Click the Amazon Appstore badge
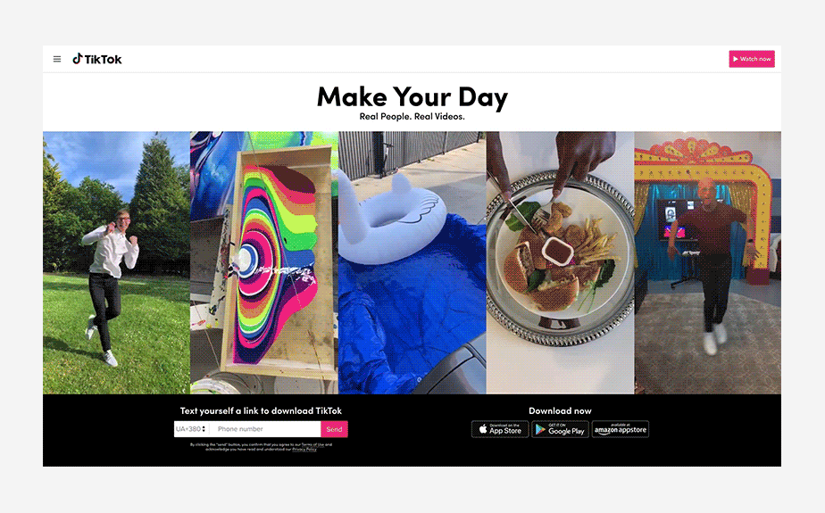Image resolution: width=825 pixels, height=513 pixels. click(621, 429)
